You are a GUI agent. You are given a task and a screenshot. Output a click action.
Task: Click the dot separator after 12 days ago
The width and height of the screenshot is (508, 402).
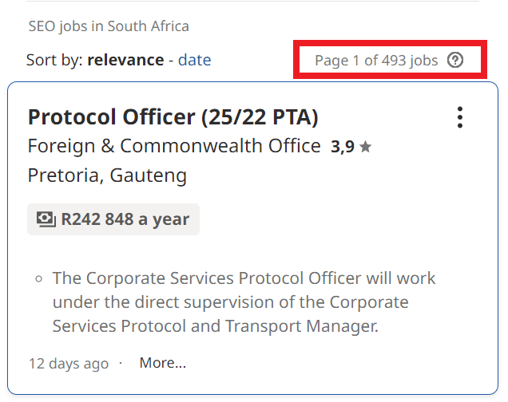(121, 363)
